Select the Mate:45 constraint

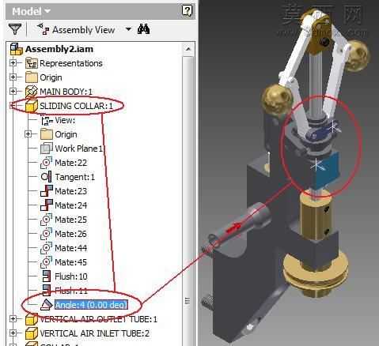(70, 262)
